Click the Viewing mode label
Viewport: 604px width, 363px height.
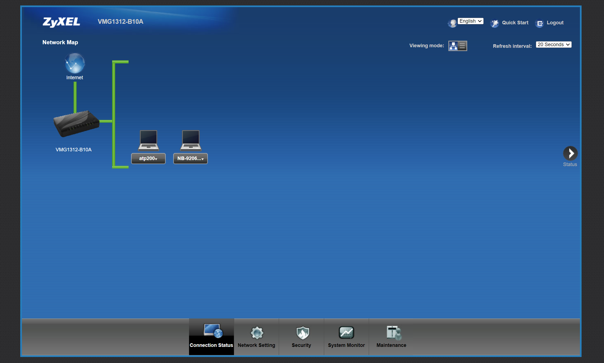click(x=426, y=46)
